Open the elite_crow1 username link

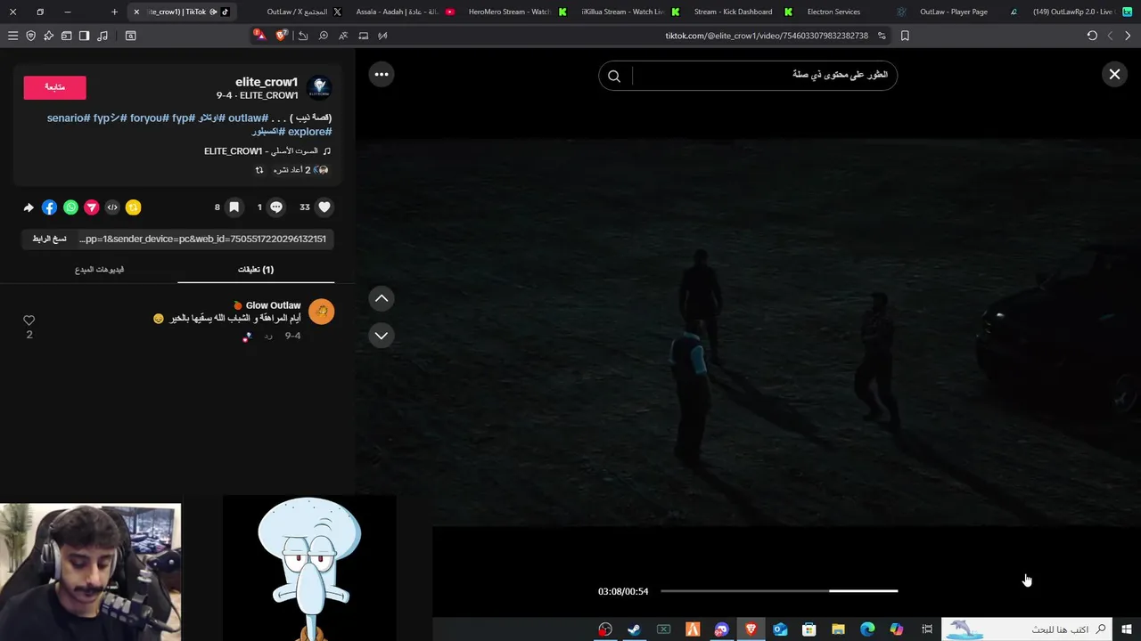click(x=267, y=82)
